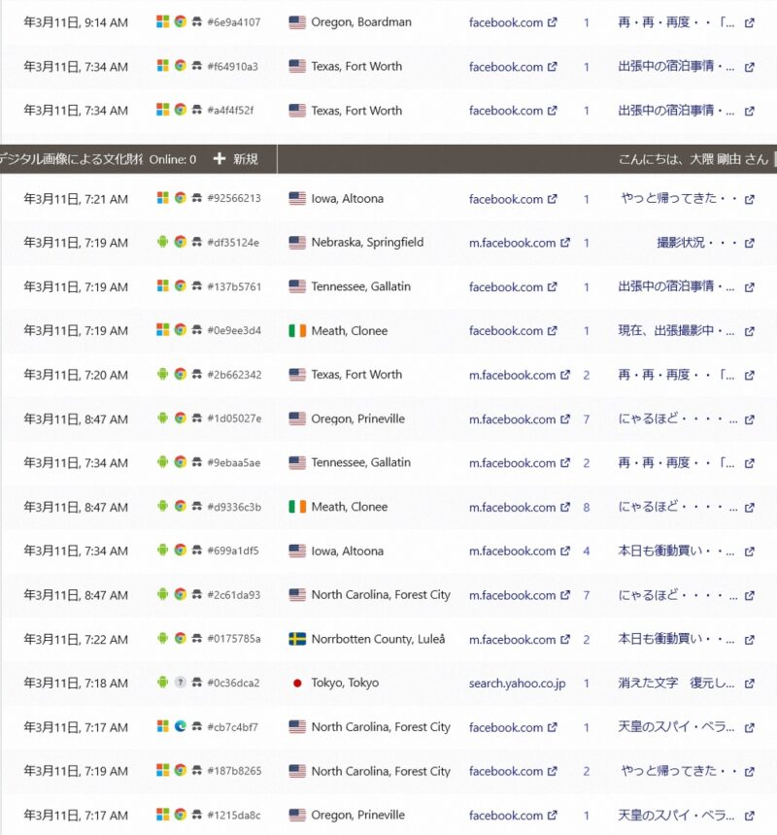Open the project name デジタル画像による文化財 in dark bar

pyautogui.click(x=70, y=159)
